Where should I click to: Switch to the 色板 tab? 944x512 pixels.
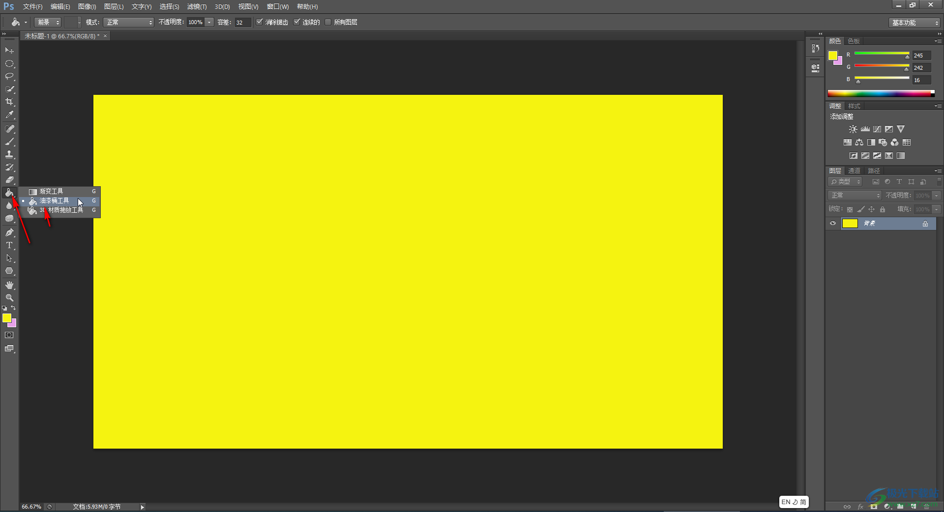[854, 41]
